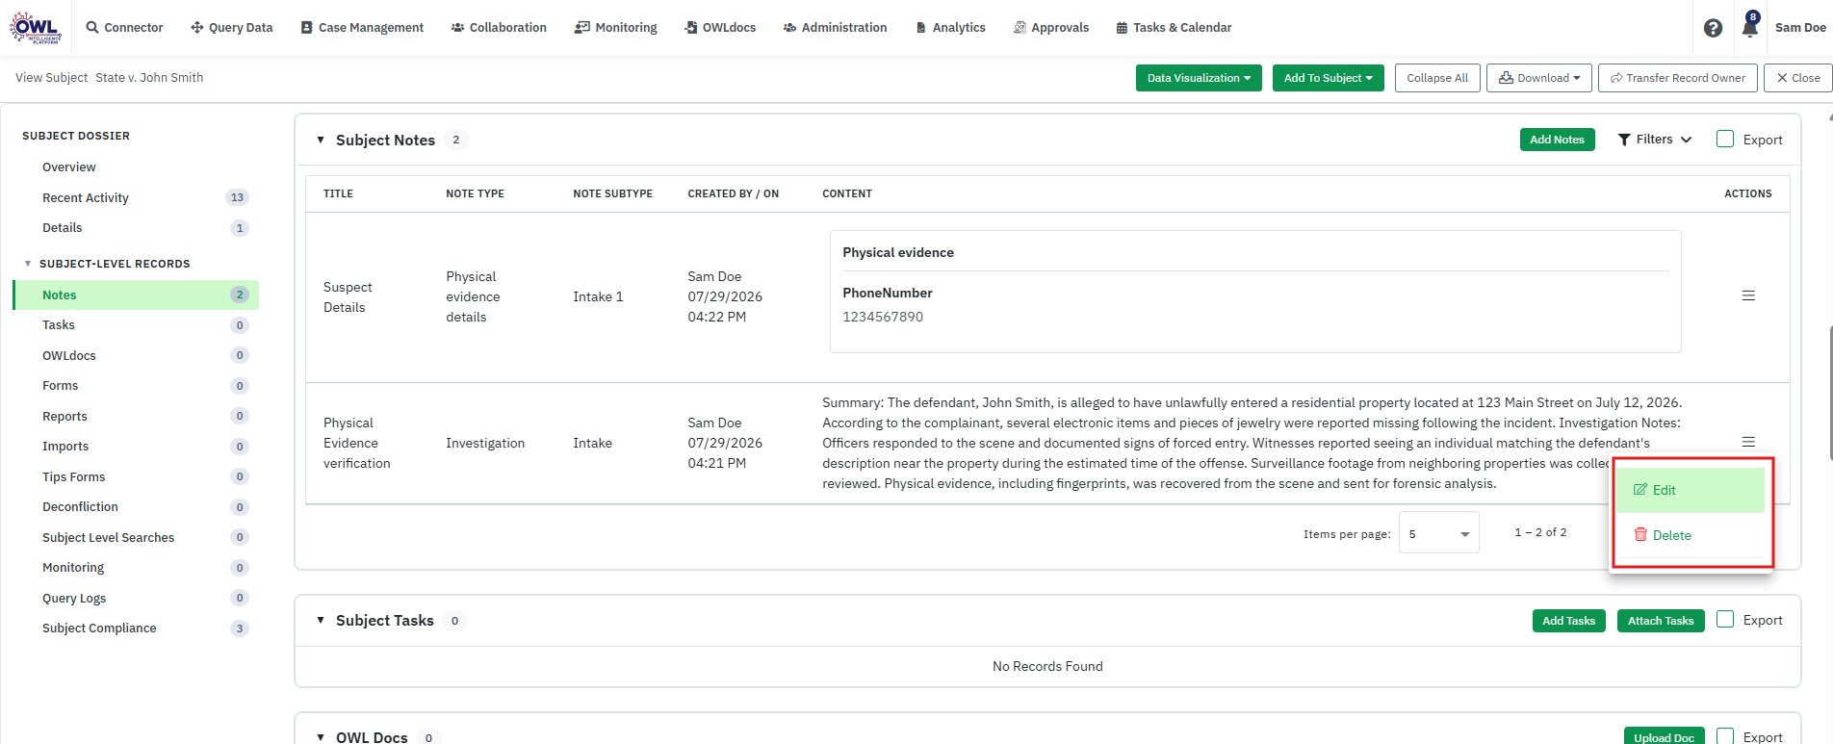Image resolution: width=1833 pixels, height=744 pixels.
Task: Open the Case Management menu
Action: point(362,28)
